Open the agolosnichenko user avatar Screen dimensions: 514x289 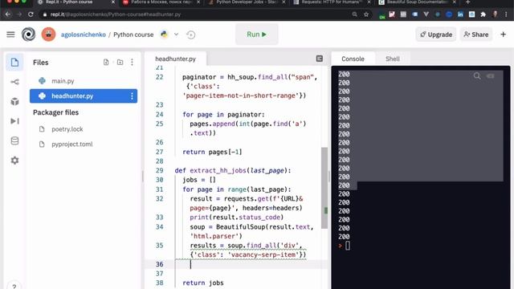(x=48, y=35)
